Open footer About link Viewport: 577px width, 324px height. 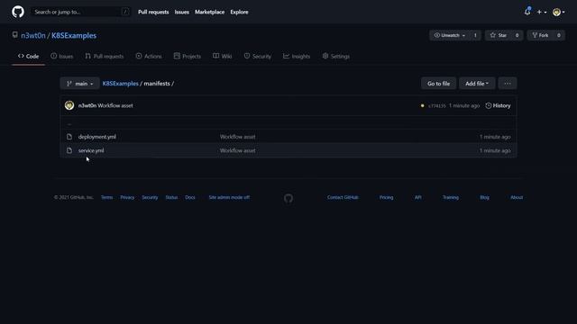click(517, 197)
